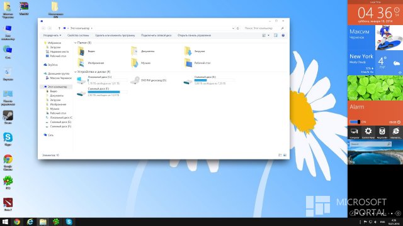Click Свойства системы in the toolbar

point(78,35)
